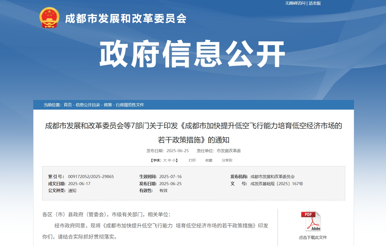Click 收藏 to bookmark this notice
The height and width of the screenshot is (246, 386).
209,160
